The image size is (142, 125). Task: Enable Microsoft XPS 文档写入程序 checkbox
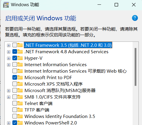(15, 84)
